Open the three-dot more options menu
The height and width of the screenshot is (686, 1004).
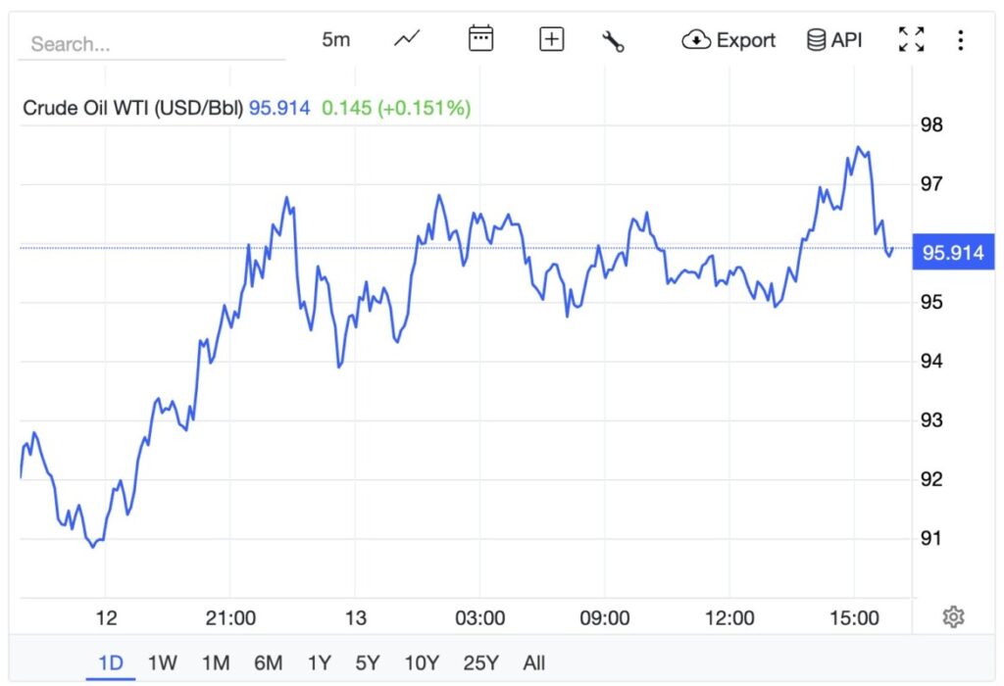pyautogui.click(x=960, y=40)
